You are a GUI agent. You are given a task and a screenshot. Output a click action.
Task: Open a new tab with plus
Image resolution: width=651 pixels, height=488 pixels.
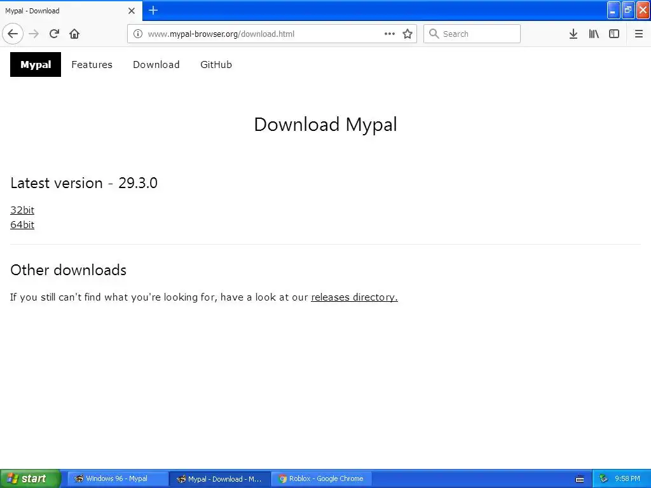click(x=153, y=10)
